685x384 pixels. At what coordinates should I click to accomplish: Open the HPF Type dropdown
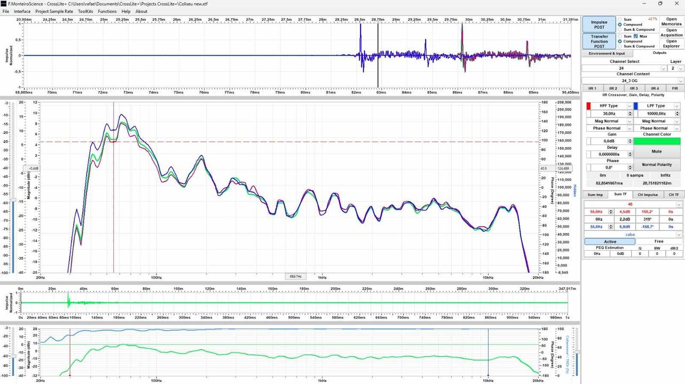[612, 106]
